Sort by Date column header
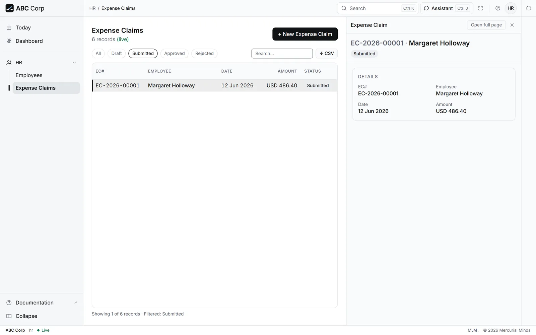The height and width of the screenshot is (335, 536). click(x=227, y=71)
